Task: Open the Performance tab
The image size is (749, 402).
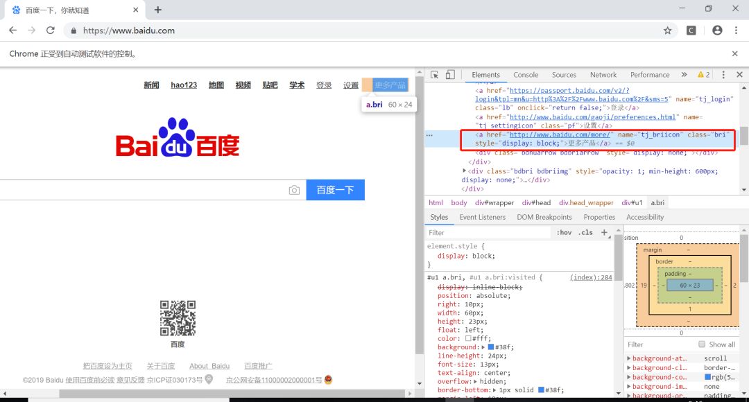Action: (650, 75)
